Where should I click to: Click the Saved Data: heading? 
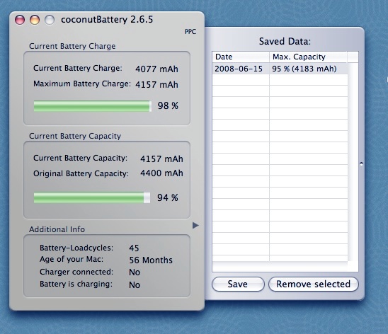pyautogui.click(x=285, y=41)
